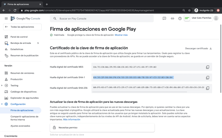Open a new browser tab
Viewport: 222px width, 138px height.
(x=47, y=4)
